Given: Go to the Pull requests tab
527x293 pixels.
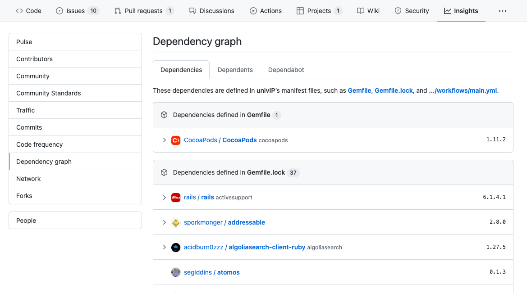Looking at the screenshot, I should pyautogui.click(x=144, y=11).
